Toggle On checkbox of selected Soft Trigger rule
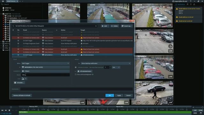The width and height of the screenshot is (204, 115). [x=18, y=55]
